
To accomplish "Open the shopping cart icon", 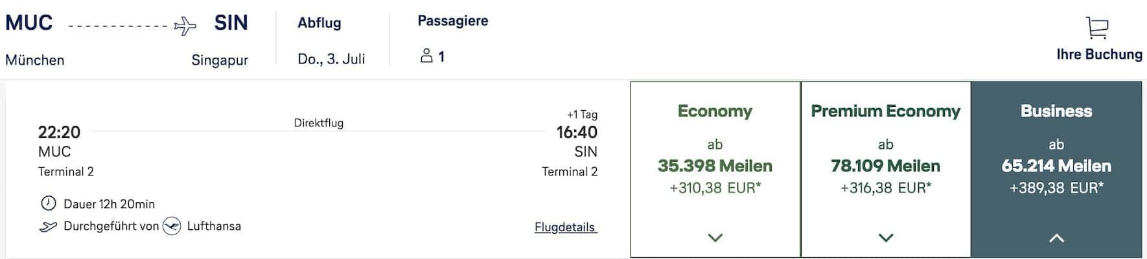I will click(x=1097, y=28).
